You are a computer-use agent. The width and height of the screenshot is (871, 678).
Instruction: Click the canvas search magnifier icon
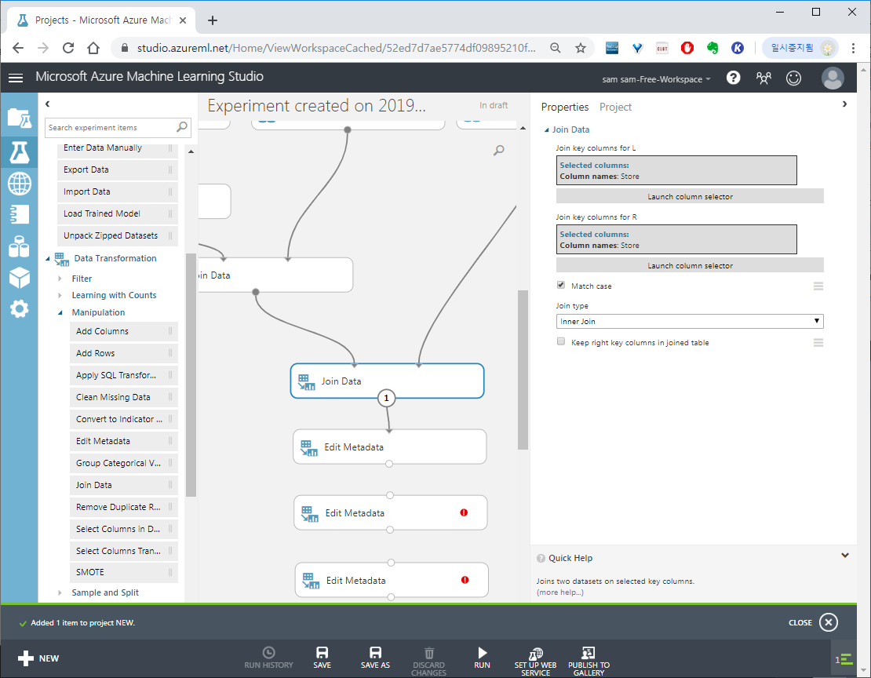[x=499, y=150]
